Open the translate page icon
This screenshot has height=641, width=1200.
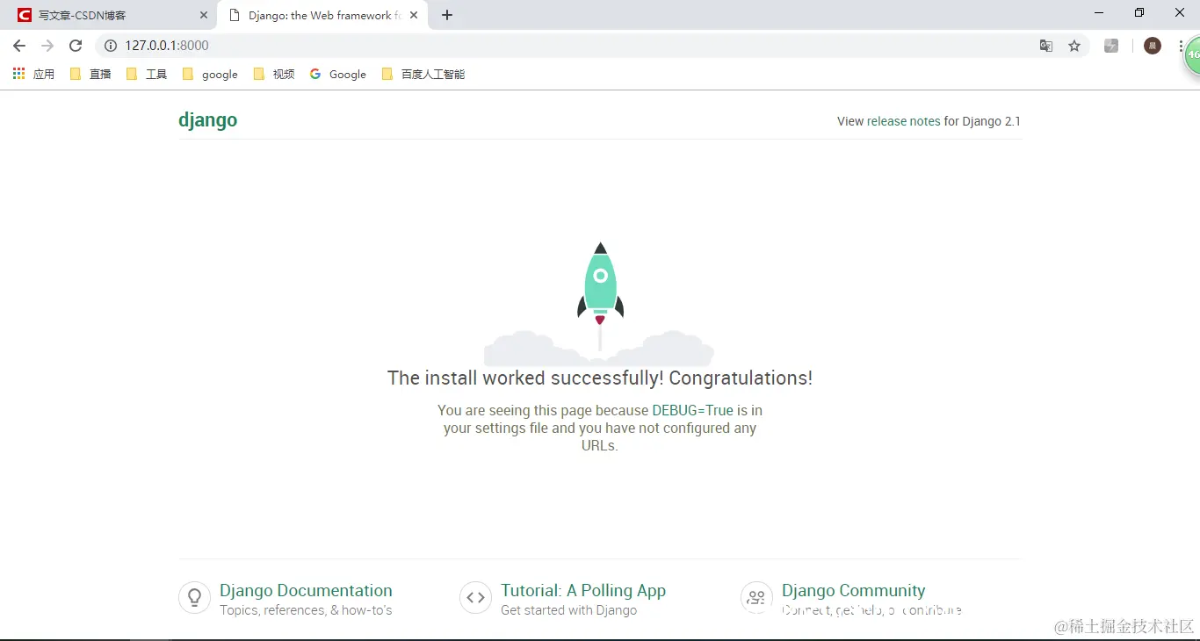pyautogui.click(x=1046, y=46)
